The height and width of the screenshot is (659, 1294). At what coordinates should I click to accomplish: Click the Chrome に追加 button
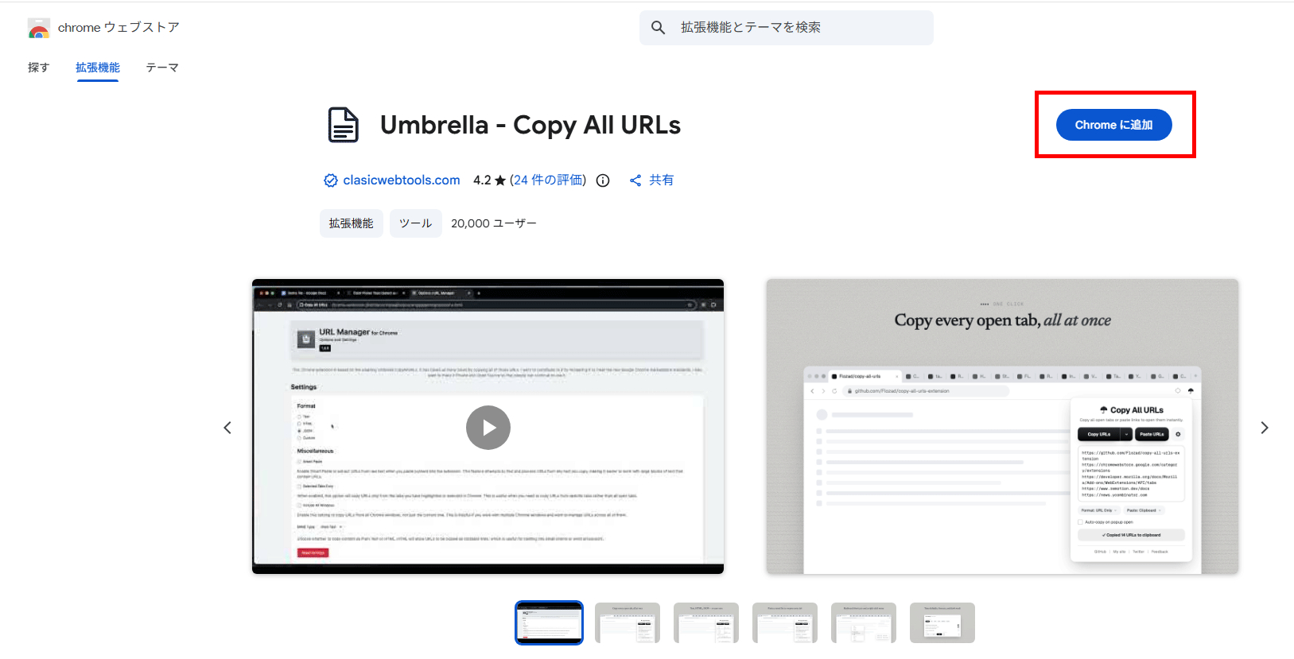(x=1113, y=125)
